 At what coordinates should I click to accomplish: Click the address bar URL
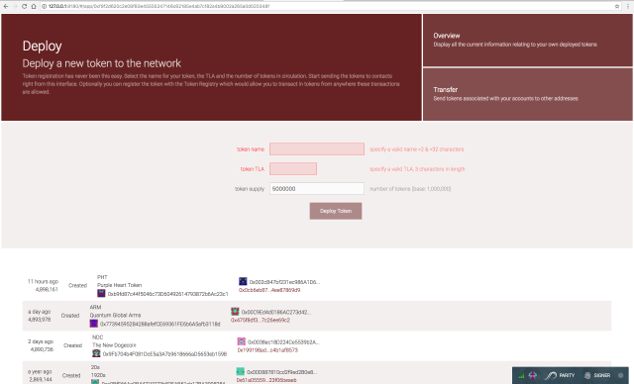(158, 7)
